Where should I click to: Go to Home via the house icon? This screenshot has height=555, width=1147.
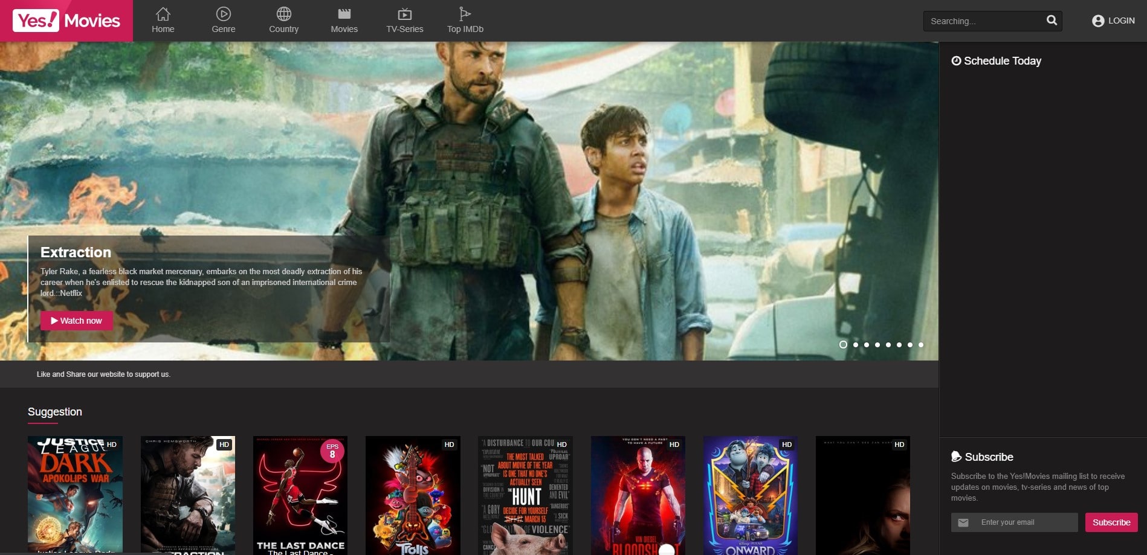[x=163, y=14]
